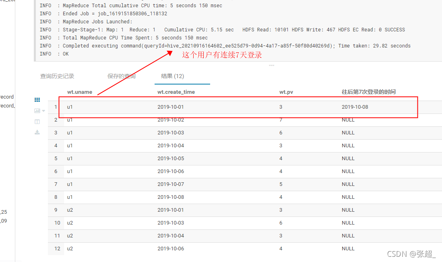Switch to the 查询历史记录 tab
Viewport: 442px width, 262px height.
[x=57, y=76]
